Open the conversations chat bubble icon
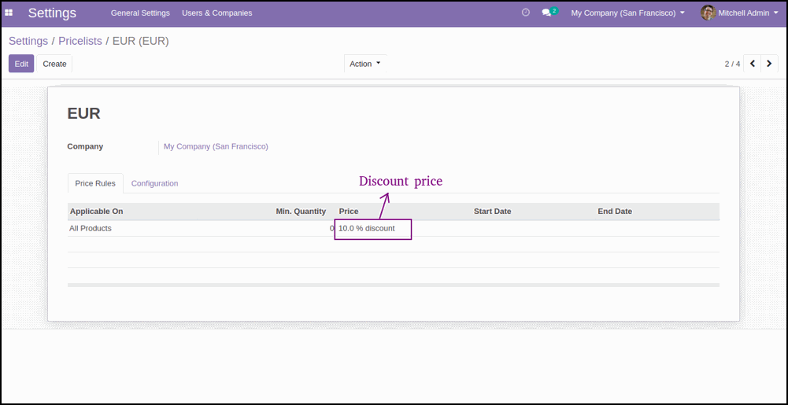Image resolution: width=788 pixels, height=405 pixels. [x=547, y=13]
